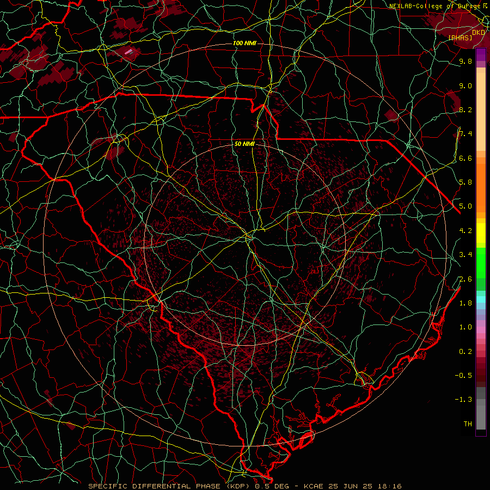Click the -1.3 value on the color scale
This screenshot has height=490, width=490.
pos(463,400)
